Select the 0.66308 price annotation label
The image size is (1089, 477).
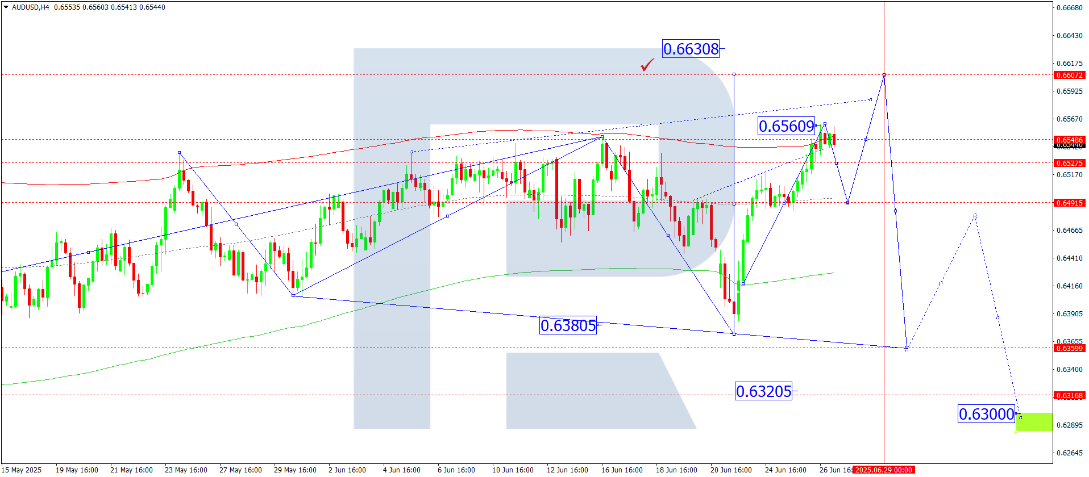point(691,49)
